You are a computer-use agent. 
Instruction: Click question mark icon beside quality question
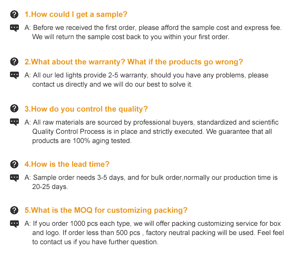14,109
